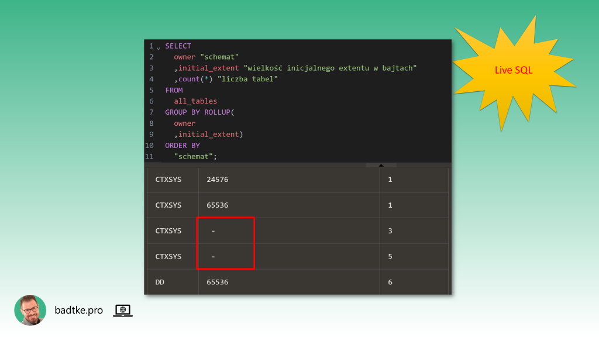Click the all_tables text in the editor
The height and width of the screenshot is (337, 599).
tap(195, 101)
